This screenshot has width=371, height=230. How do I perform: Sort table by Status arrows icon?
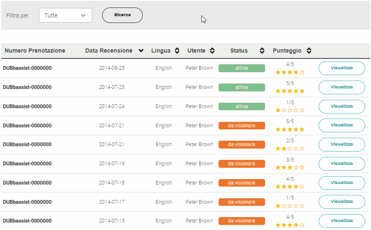click(x=262, y=51)
